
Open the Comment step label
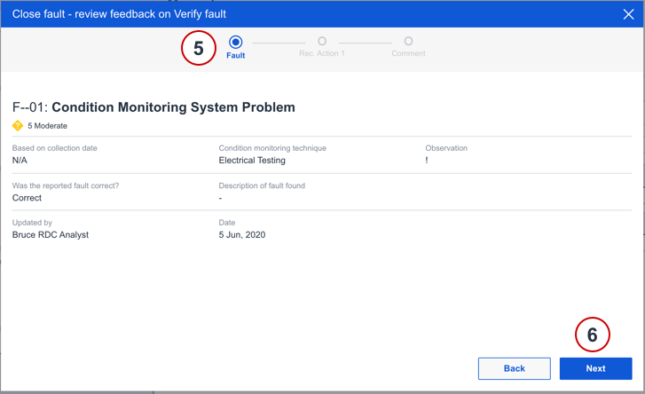coord(408,53)
